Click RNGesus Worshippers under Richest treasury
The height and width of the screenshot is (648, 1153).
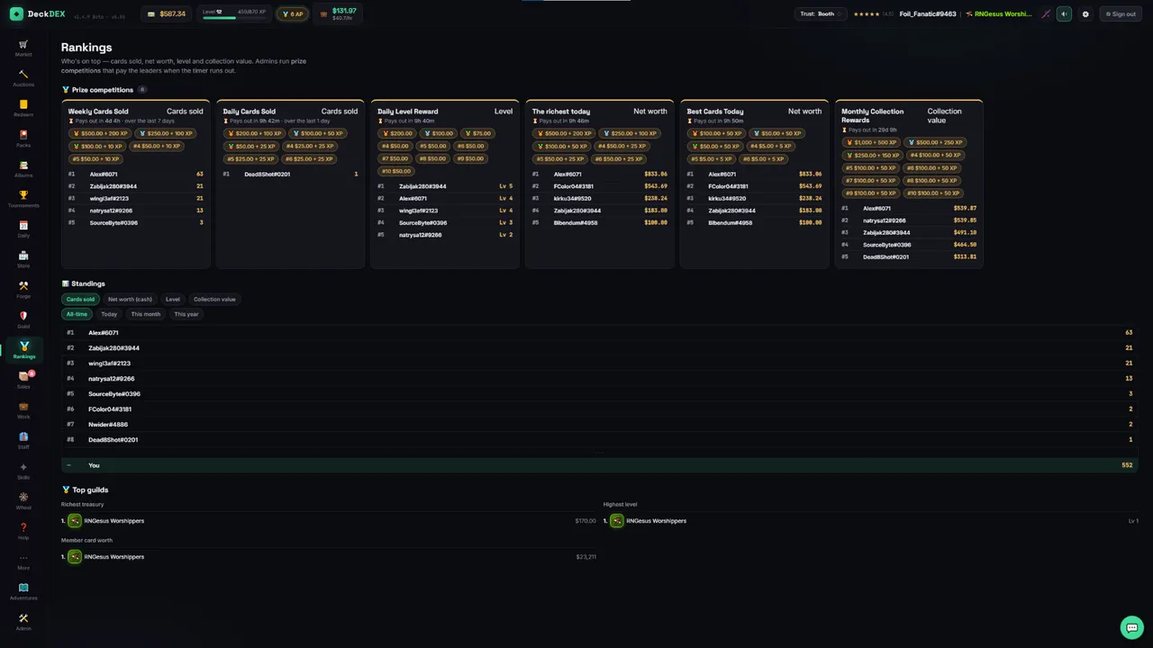[114, 521]
